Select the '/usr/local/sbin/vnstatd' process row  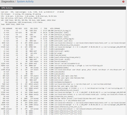point(63,94)
